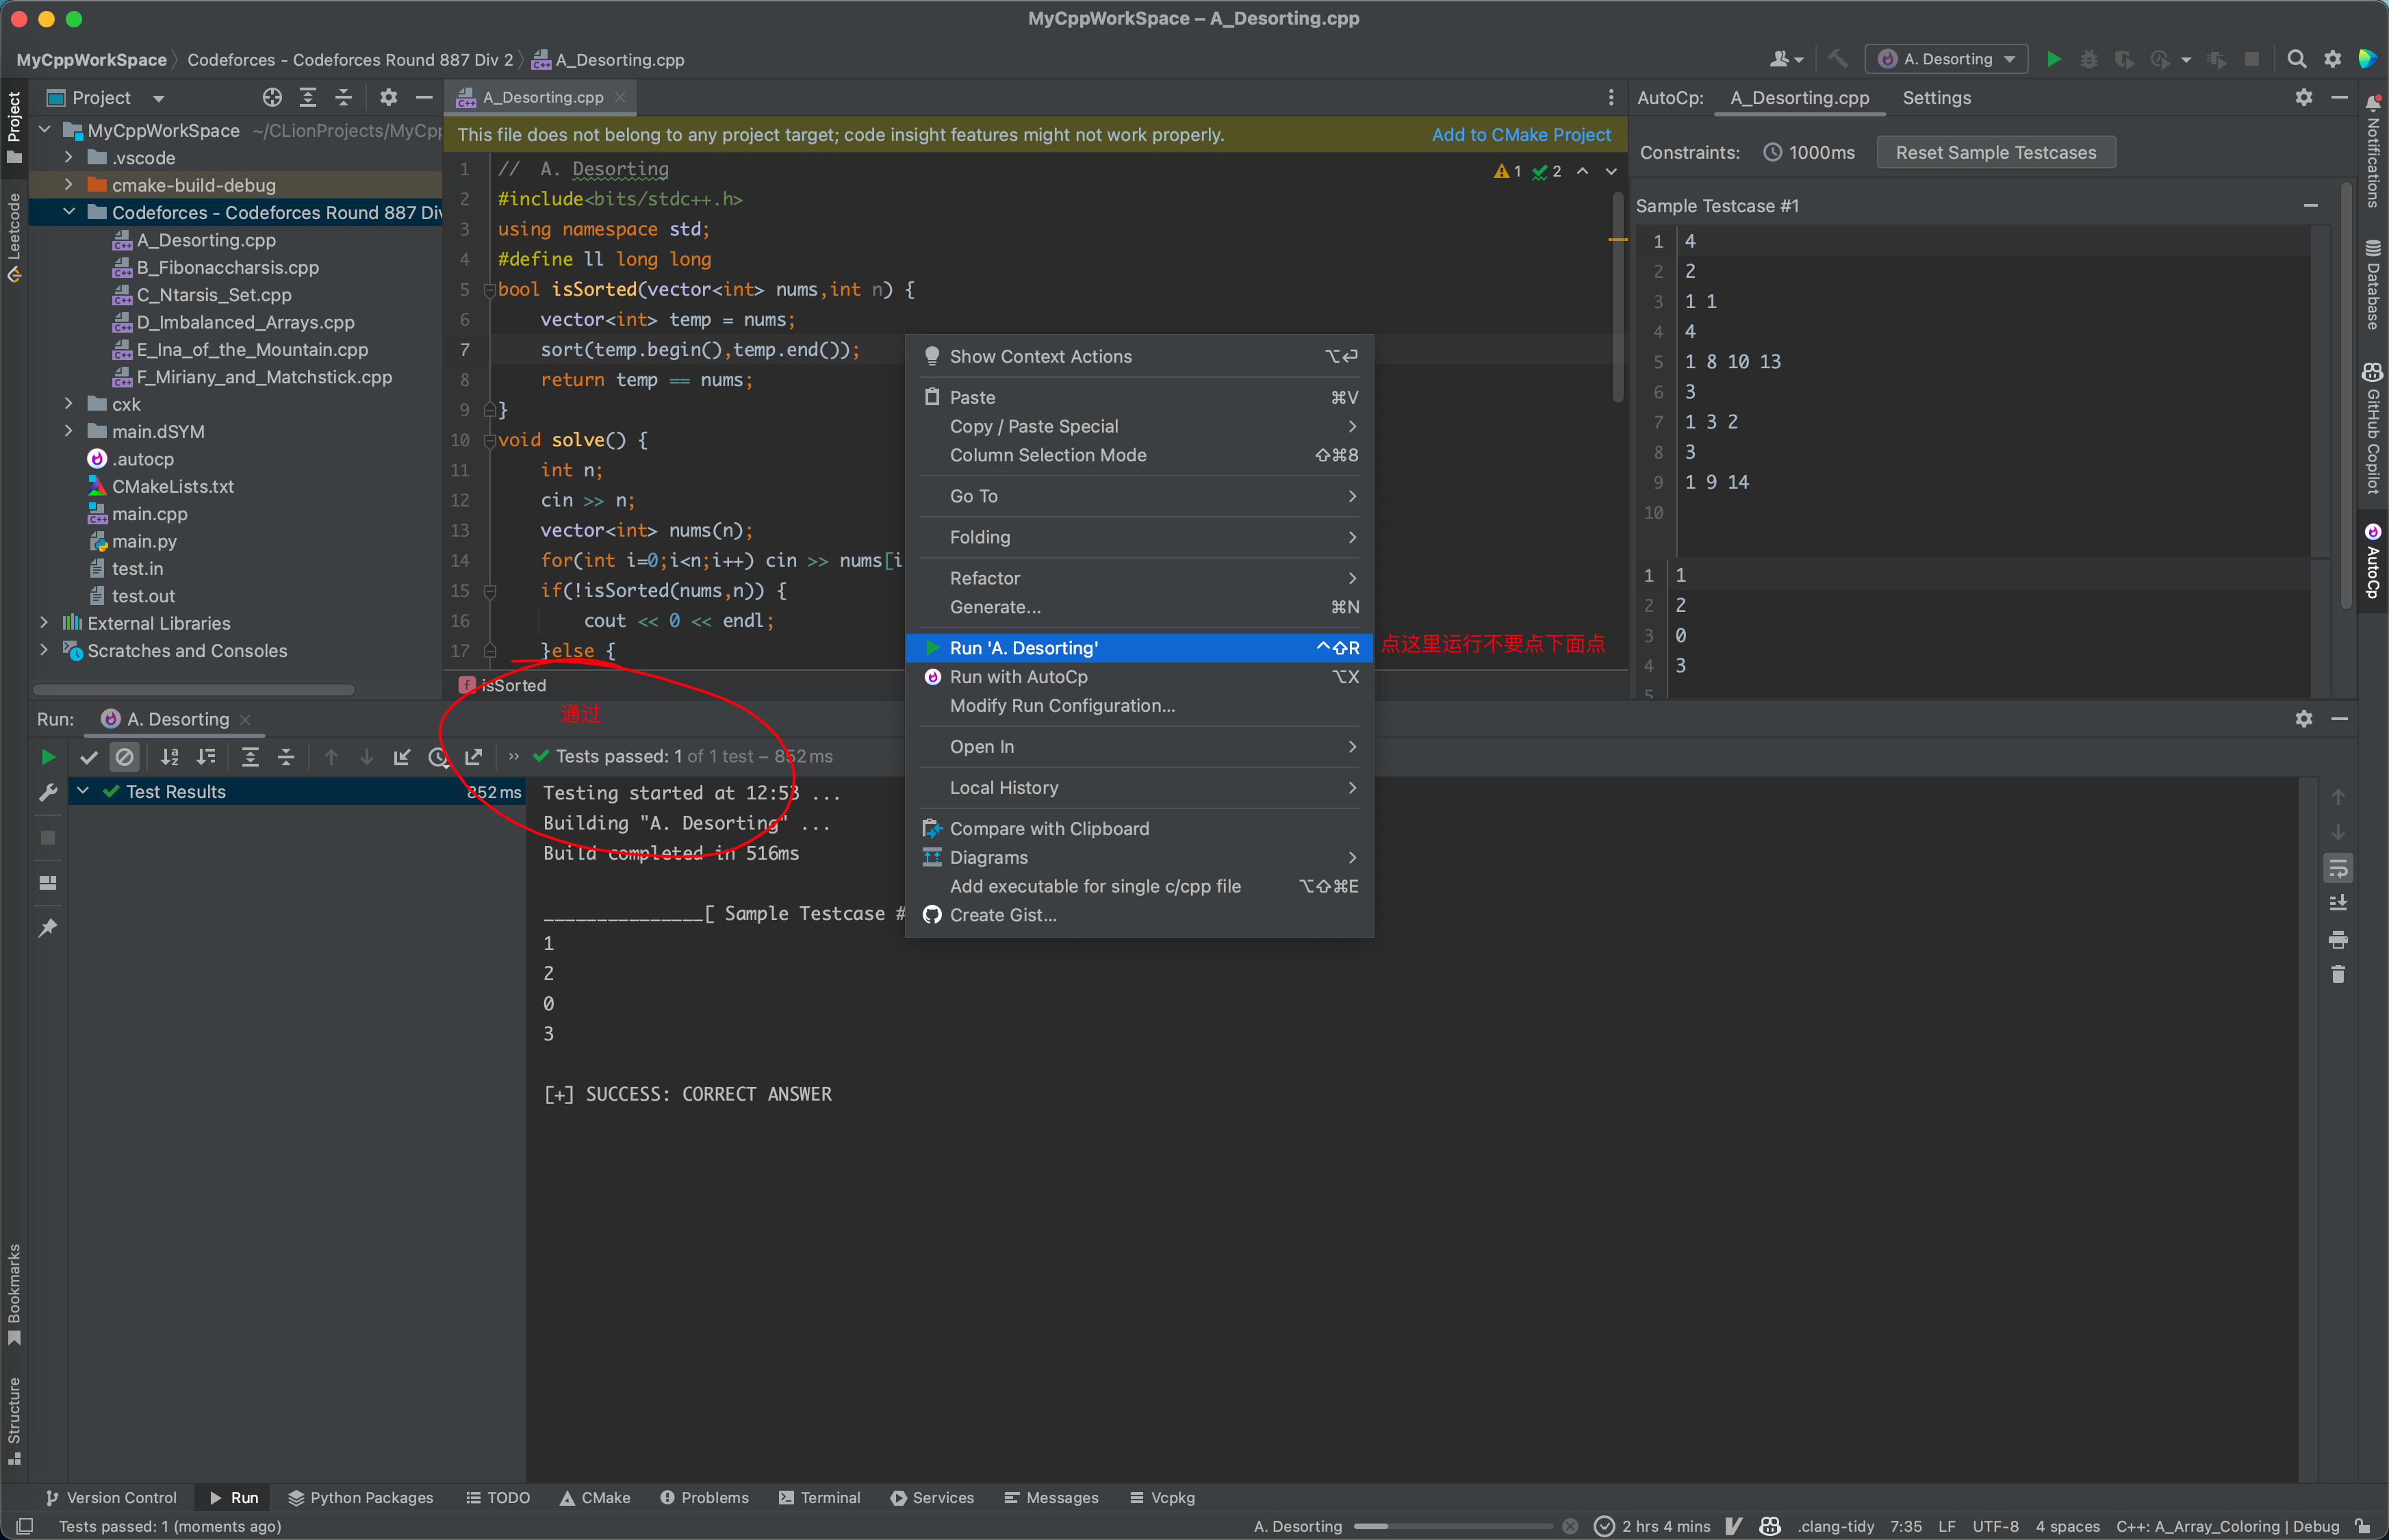The image size is (2389, 1540).
Task: Toggle soft-wrap in the Run console
Action: [x=2338, y=868]
